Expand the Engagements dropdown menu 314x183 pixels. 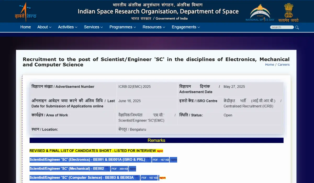coord(186,27)
